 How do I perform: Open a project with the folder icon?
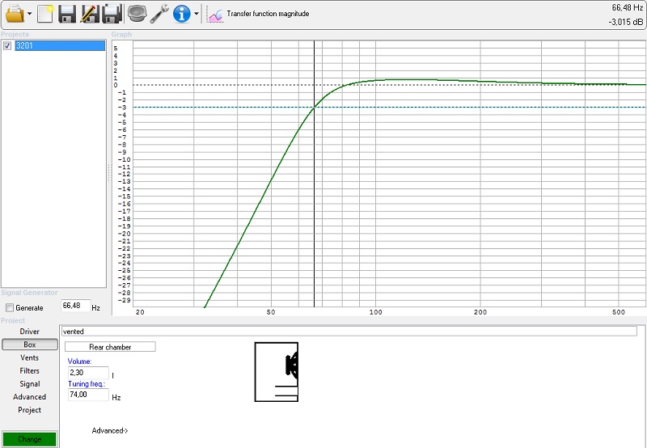tap(15, 14)
